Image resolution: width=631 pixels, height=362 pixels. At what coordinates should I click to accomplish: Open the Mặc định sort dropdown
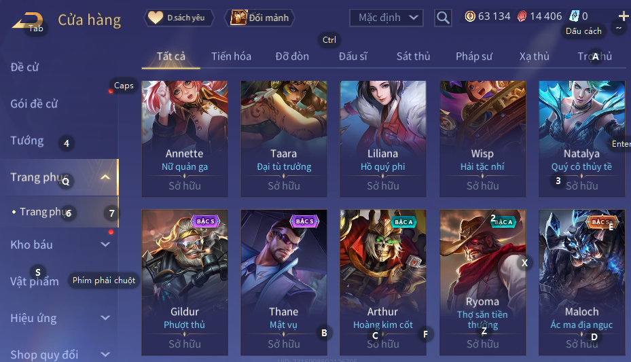(x=386, y=18)
